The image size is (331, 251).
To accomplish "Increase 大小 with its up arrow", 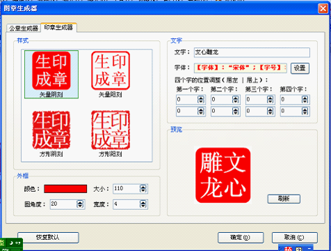I will pyautogui.click(x=143, y=187).
